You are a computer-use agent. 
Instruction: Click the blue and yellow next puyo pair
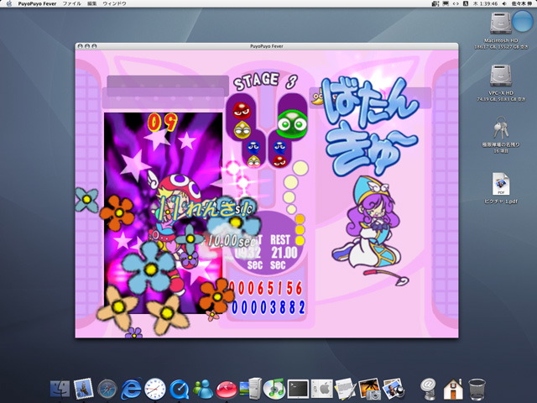coord(253,154)
